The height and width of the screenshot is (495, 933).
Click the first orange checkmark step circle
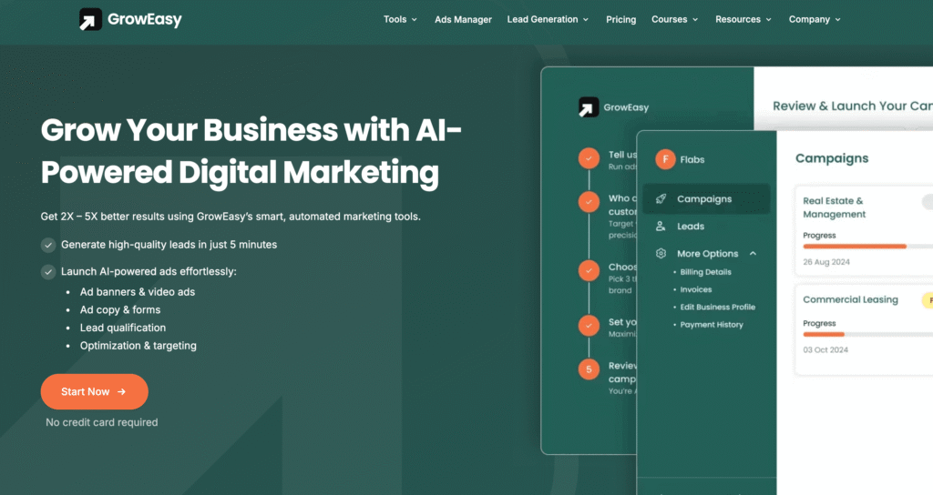click(x=589, y=157)
